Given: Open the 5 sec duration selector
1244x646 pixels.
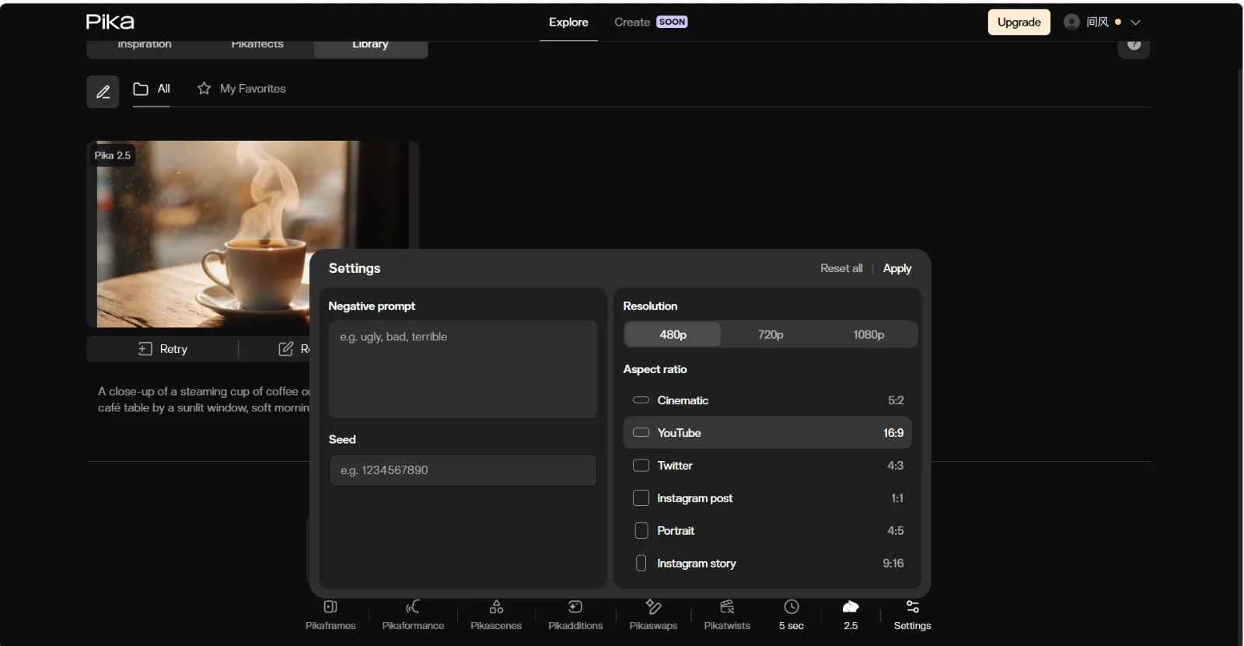Looking at the screenshot, I should (791, 614).
